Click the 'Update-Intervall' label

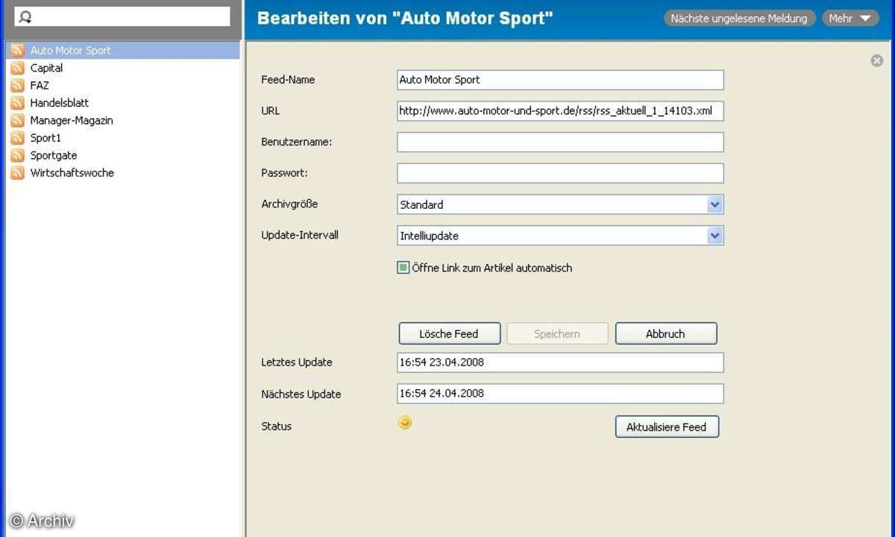point(300,235)
